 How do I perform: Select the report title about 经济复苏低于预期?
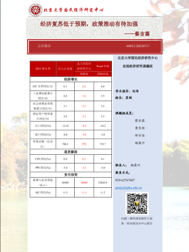(x=89, y=24)
